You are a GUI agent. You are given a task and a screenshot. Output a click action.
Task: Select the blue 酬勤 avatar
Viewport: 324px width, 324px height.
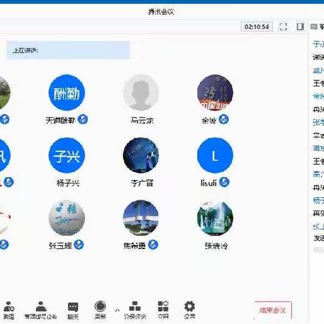(x=67, y=92)
